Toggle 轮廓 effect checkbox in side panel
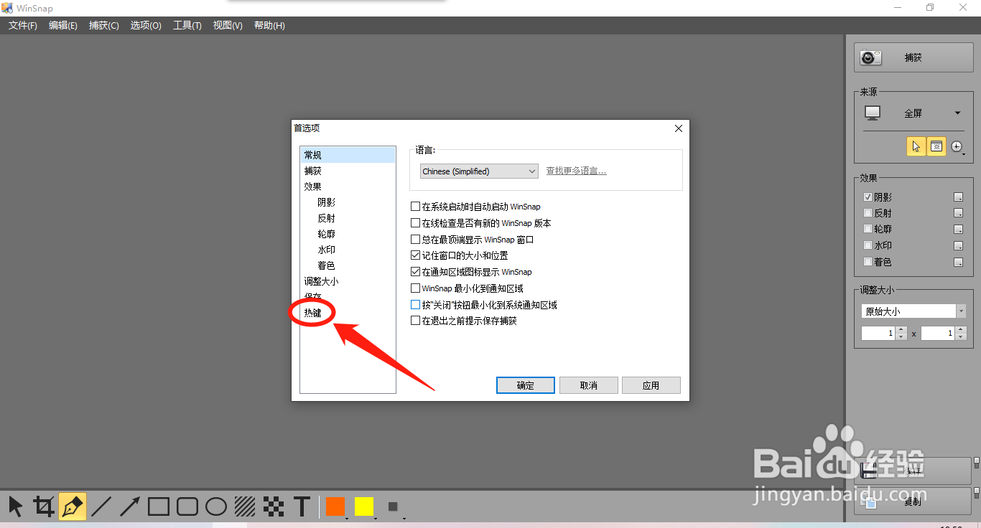981x528 pixels. (x=868, y=229)
